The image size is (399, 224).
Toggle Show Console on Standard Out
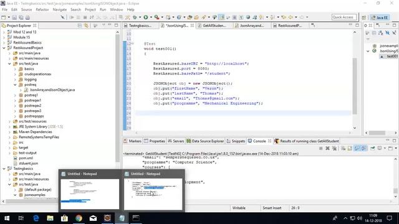click(357, 148)
